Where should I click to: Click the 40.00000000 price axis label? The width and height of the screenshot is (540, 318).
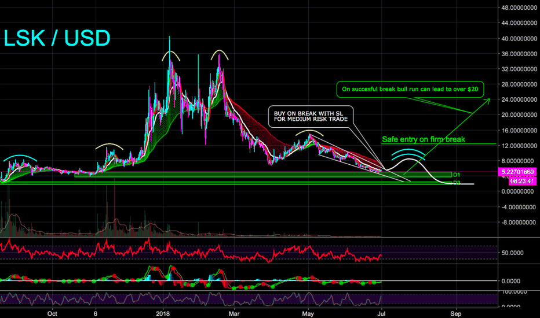point(519,39)
